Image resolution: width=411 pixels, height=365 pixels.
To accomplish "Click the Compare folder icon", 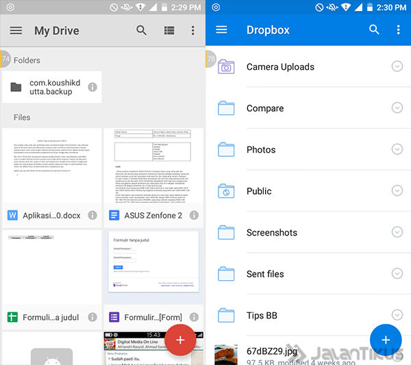I will [226, 108].
